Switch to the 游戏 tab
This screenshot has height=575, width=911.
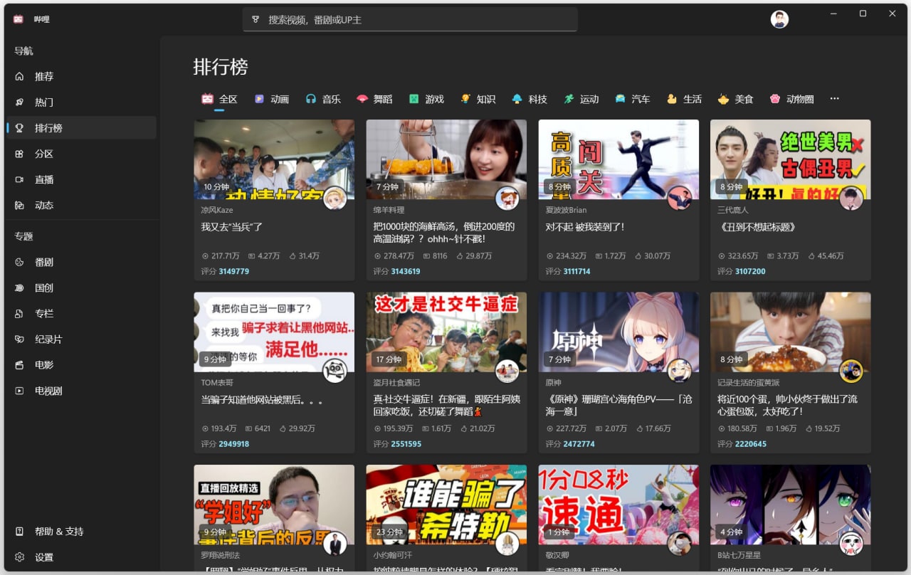426,99
